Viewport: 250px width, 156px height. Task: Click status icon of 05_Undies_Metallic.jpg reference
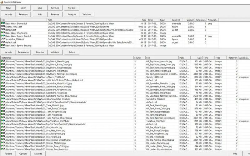[x=3, y=143]
